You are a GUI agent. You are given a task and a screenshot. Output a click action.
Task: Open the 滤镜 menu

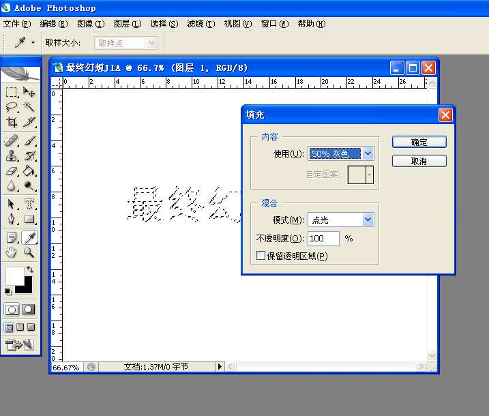pos(201,24)
